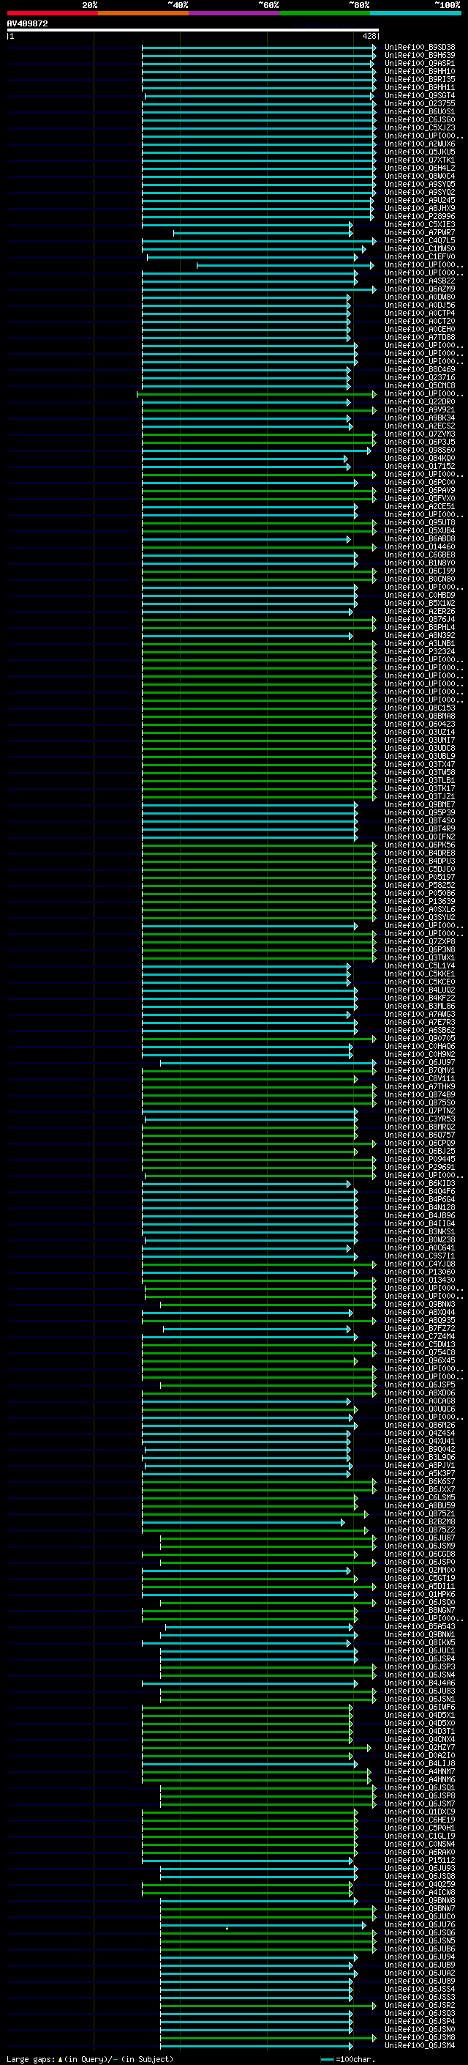Screen dimensions: 468x2065
Task: Select hit UniRef100_Q7XTK1
Action: tap(420, 160)
